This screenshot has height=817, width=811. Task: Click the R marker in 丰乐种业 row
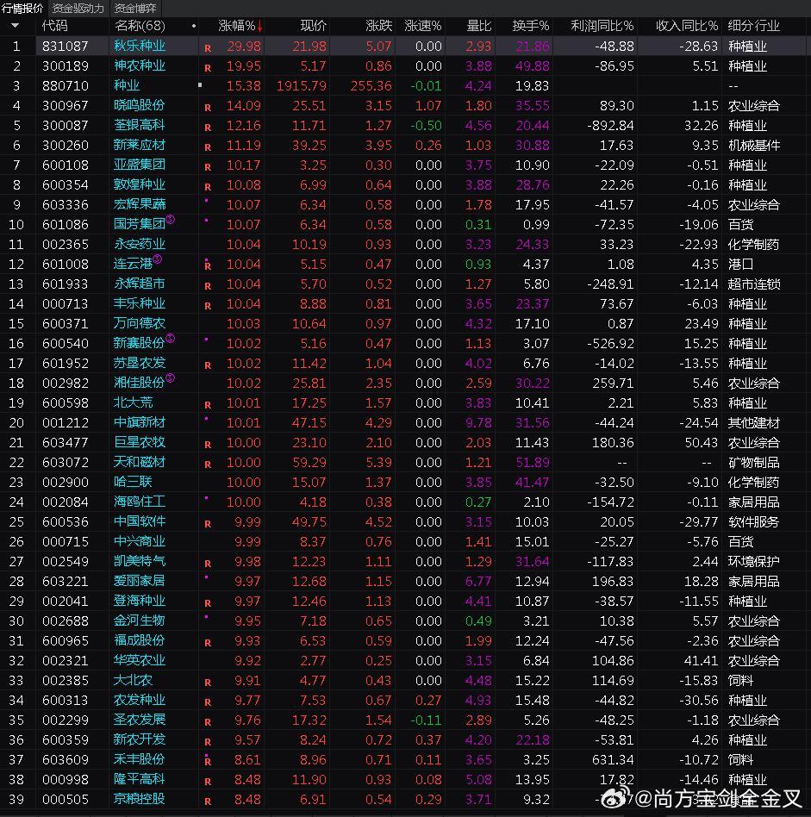point(208,306)
